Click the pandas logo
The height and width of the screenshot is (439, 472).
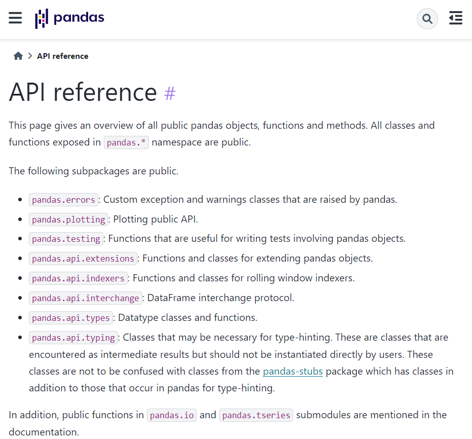69,18
